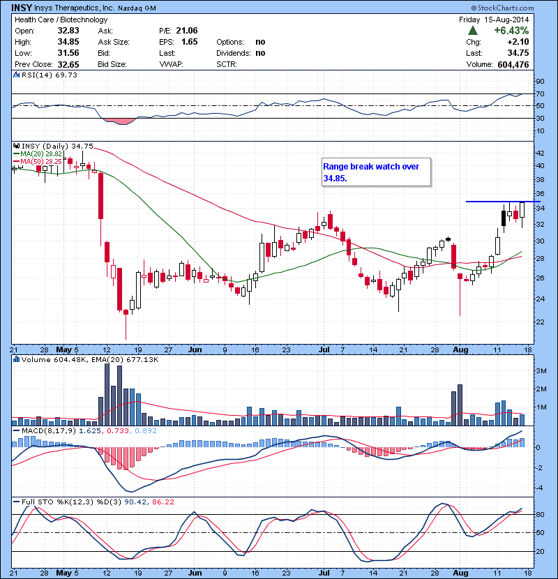Click the RSI(14) 69.73 indicator label
558x579 pixels.
pos(50,75)
